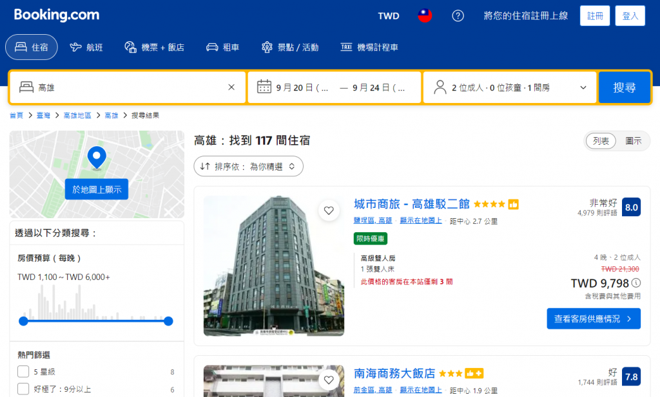Switch to the 航班 flights tab

86,47
